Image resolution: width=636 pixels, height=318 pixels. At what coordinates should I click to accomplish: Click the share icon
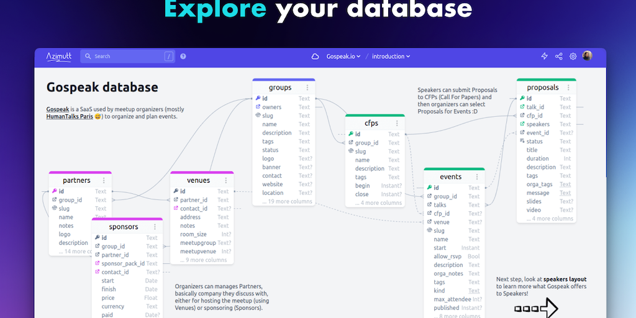(x=558, y=57)
